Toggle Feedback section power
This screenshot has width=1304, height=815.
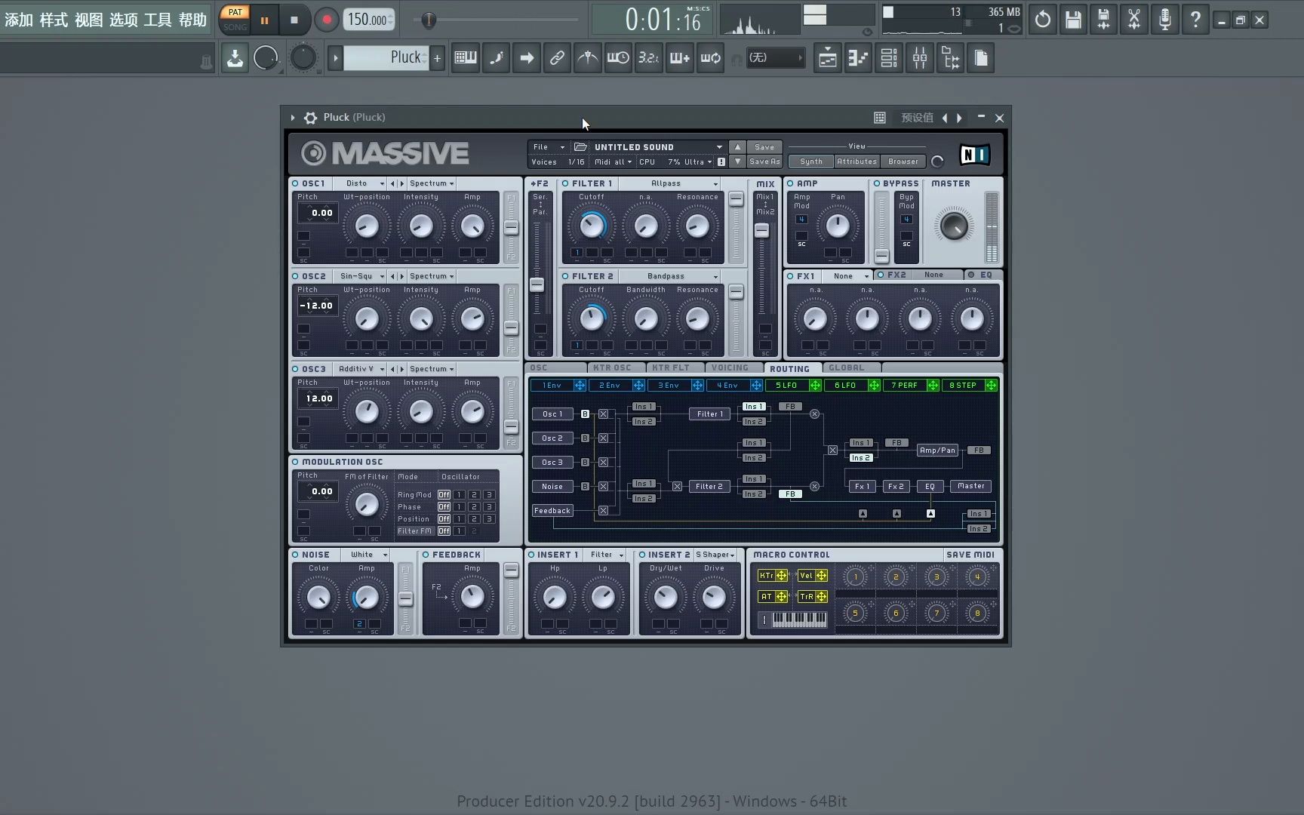coord(426,555)
